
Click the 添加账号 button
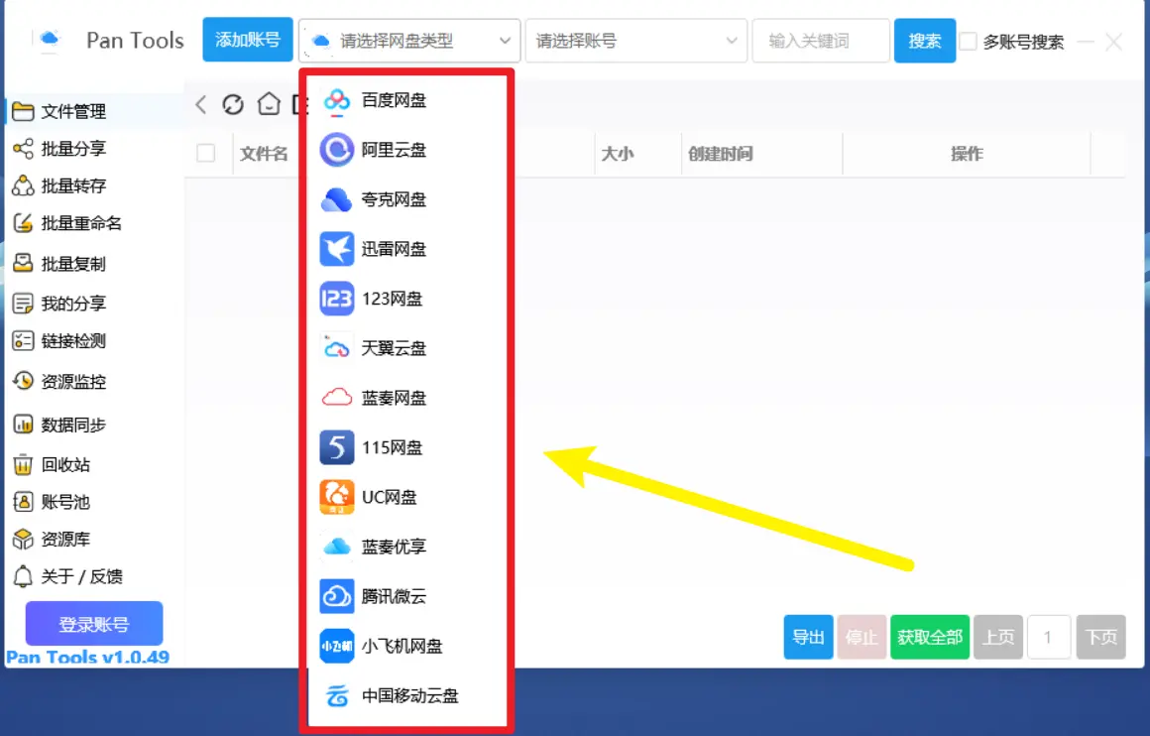247,40
